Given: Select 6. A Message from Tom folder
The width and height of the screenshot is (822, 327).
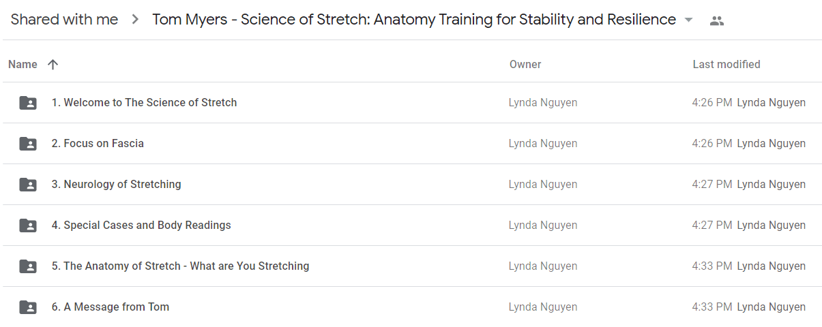Looking at the screenshot, I should coord(411,307).
